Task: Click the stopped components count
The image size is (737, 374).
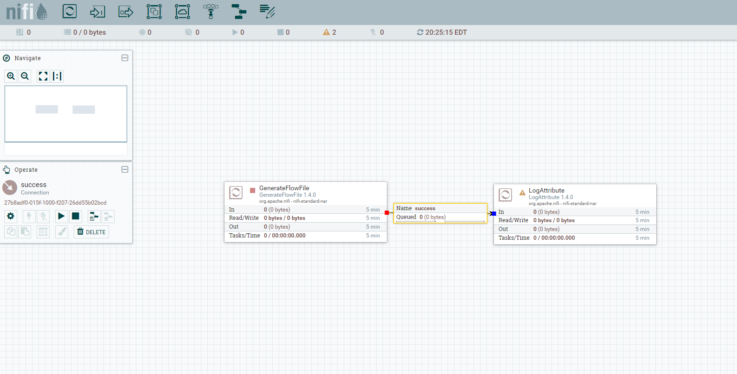Action: (x=283, y=32)
